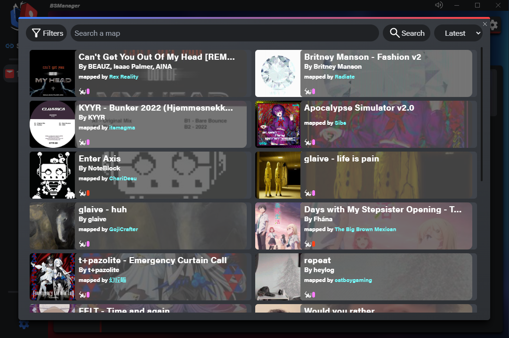Viewport: 509px width, 338px height.
Task: Click the difficulty icon on Britney Manson card
Action: [314, 92]
